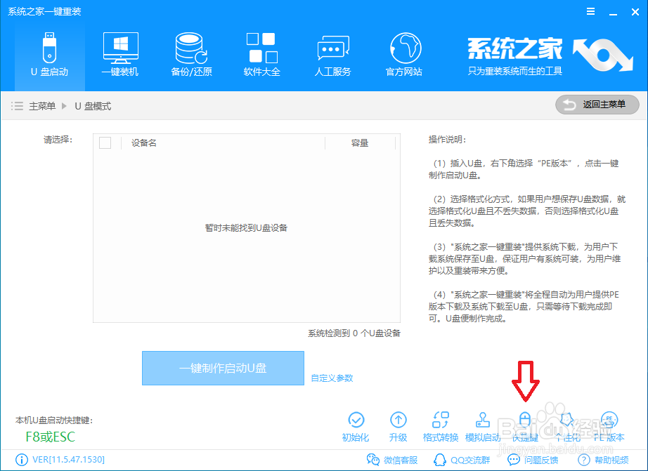Click the 容量 column header
Screen dimensions: 648x471
pyautogui.click(x=360, y=142)
